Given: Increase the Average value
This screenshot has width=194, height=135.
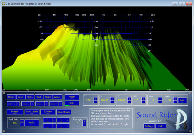Looking at the screenshot, I should coord(84,122).
